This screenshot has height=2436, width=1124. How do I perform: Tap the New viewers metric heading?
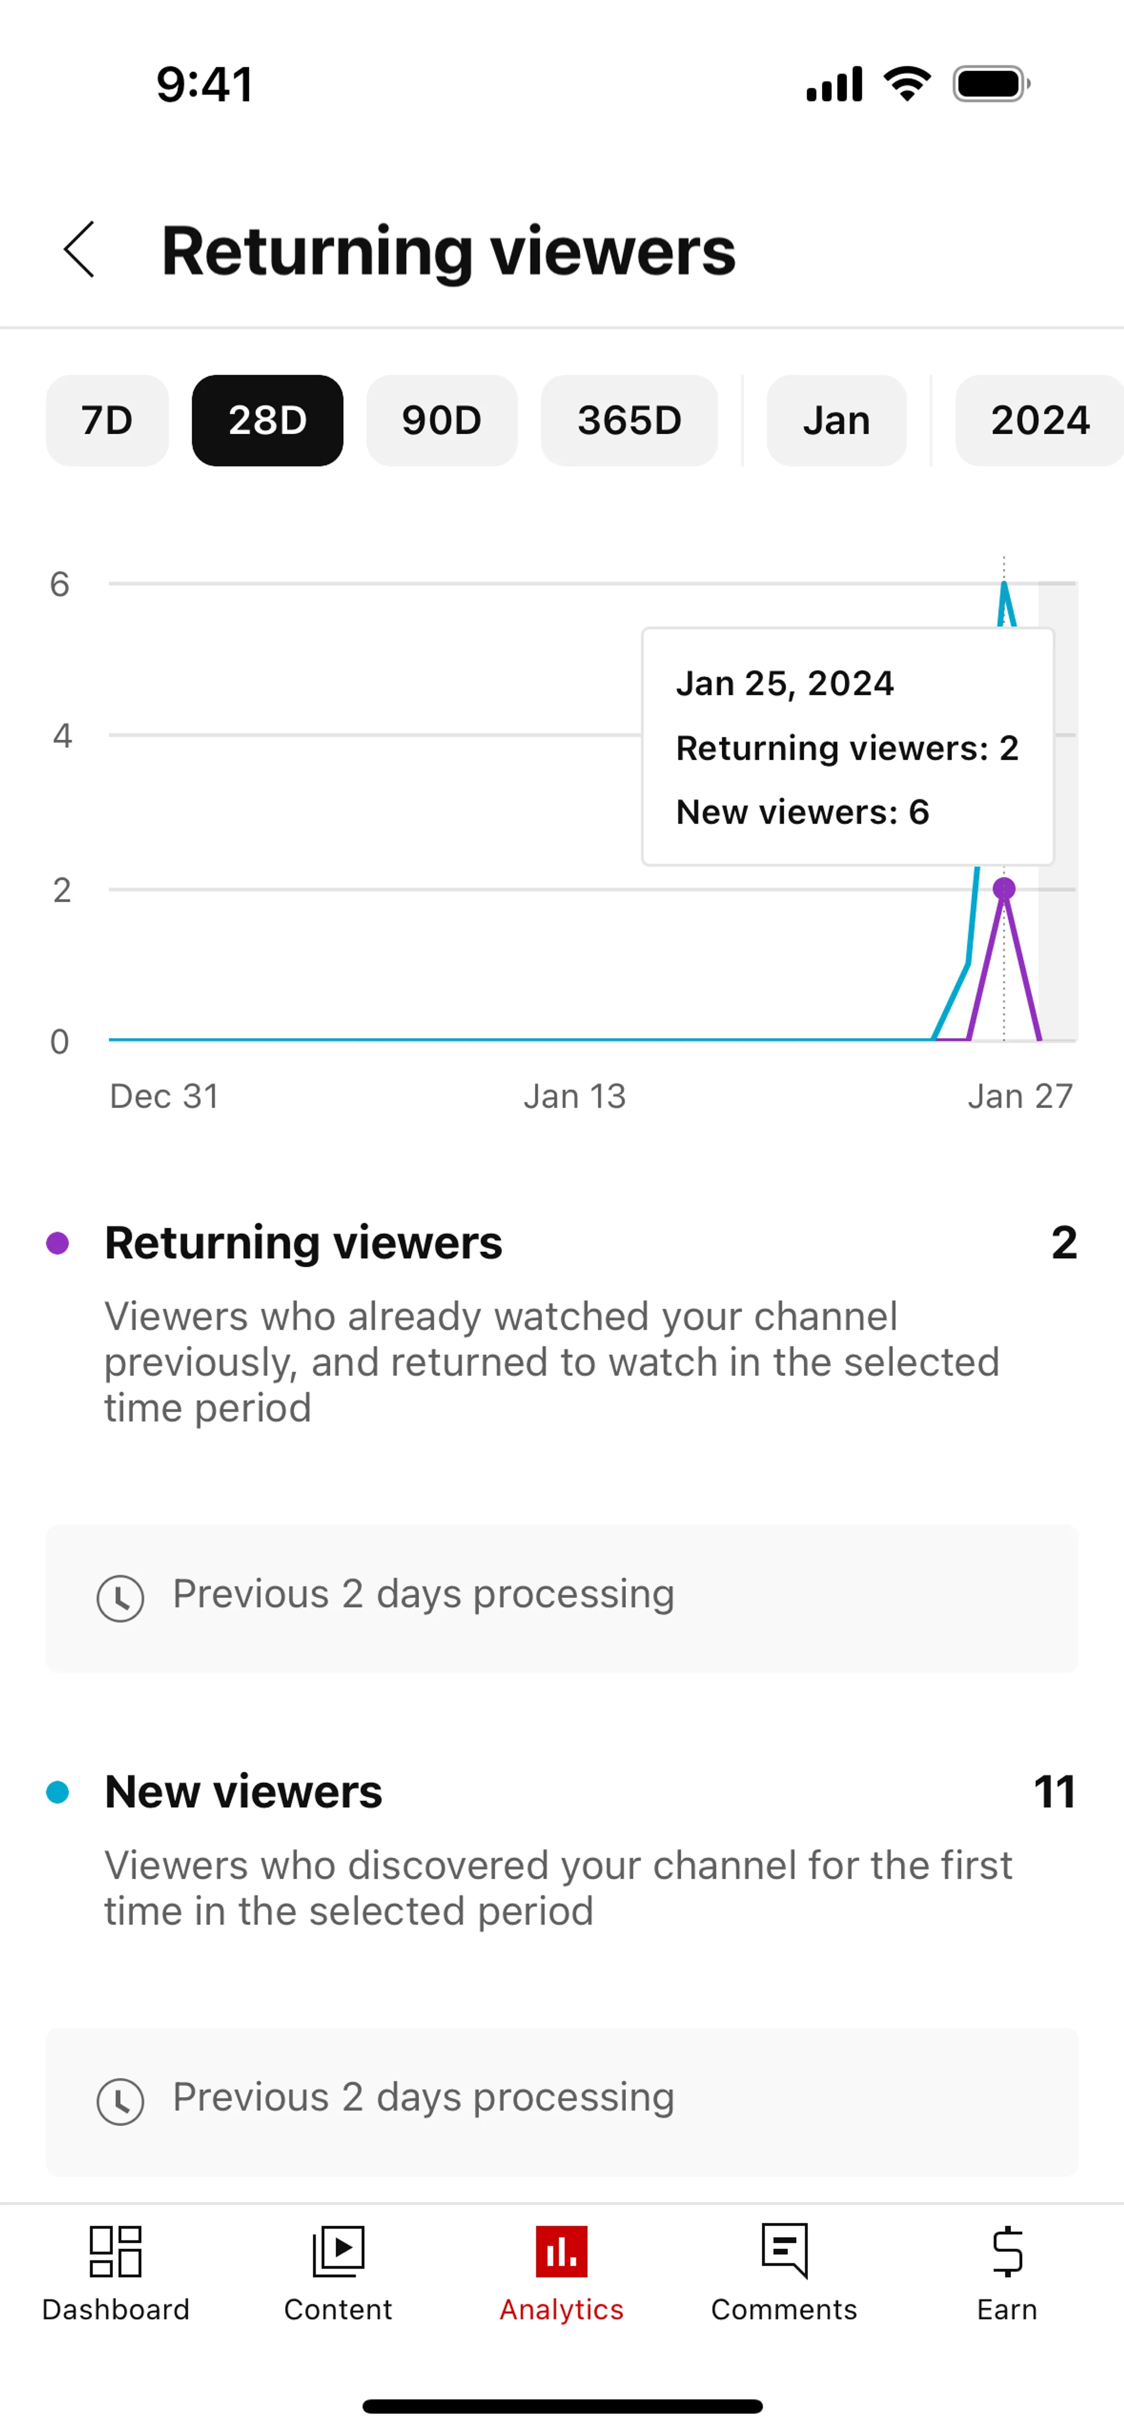click(x=243, y=1792)
